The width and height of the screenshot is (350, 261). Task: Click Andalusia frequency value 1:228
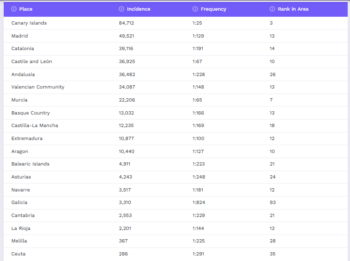point(198,74)
